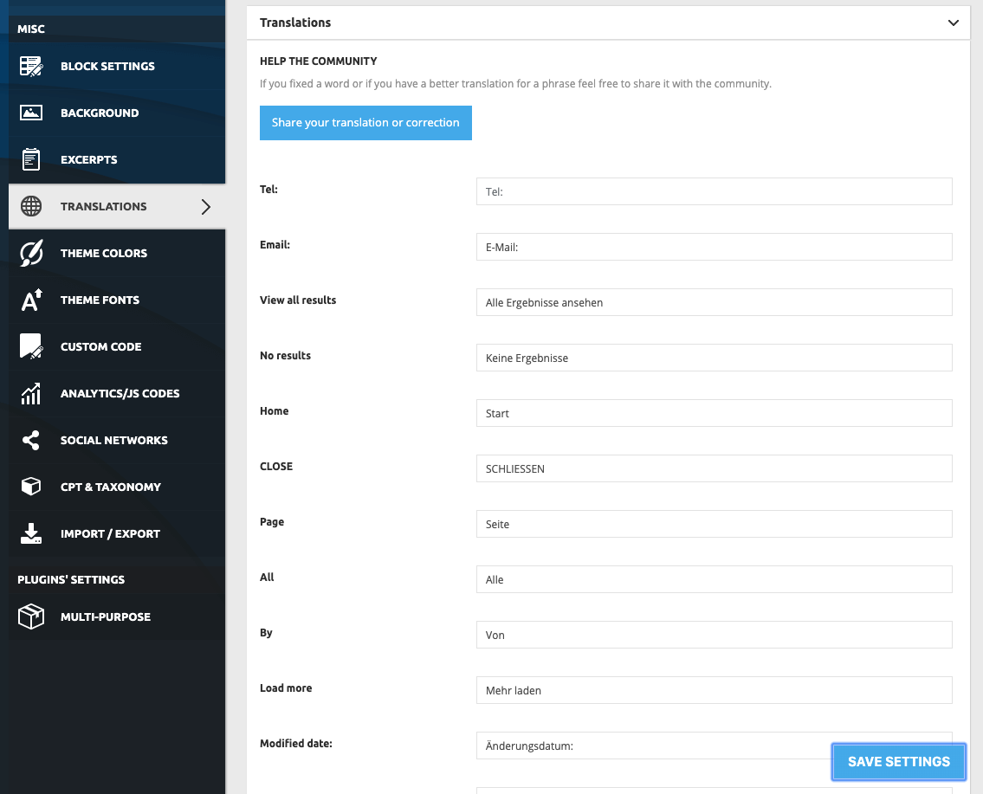Click Share your translation or correction
The width and height of the screenshot is (983, 794).
(x=365, y=123)
